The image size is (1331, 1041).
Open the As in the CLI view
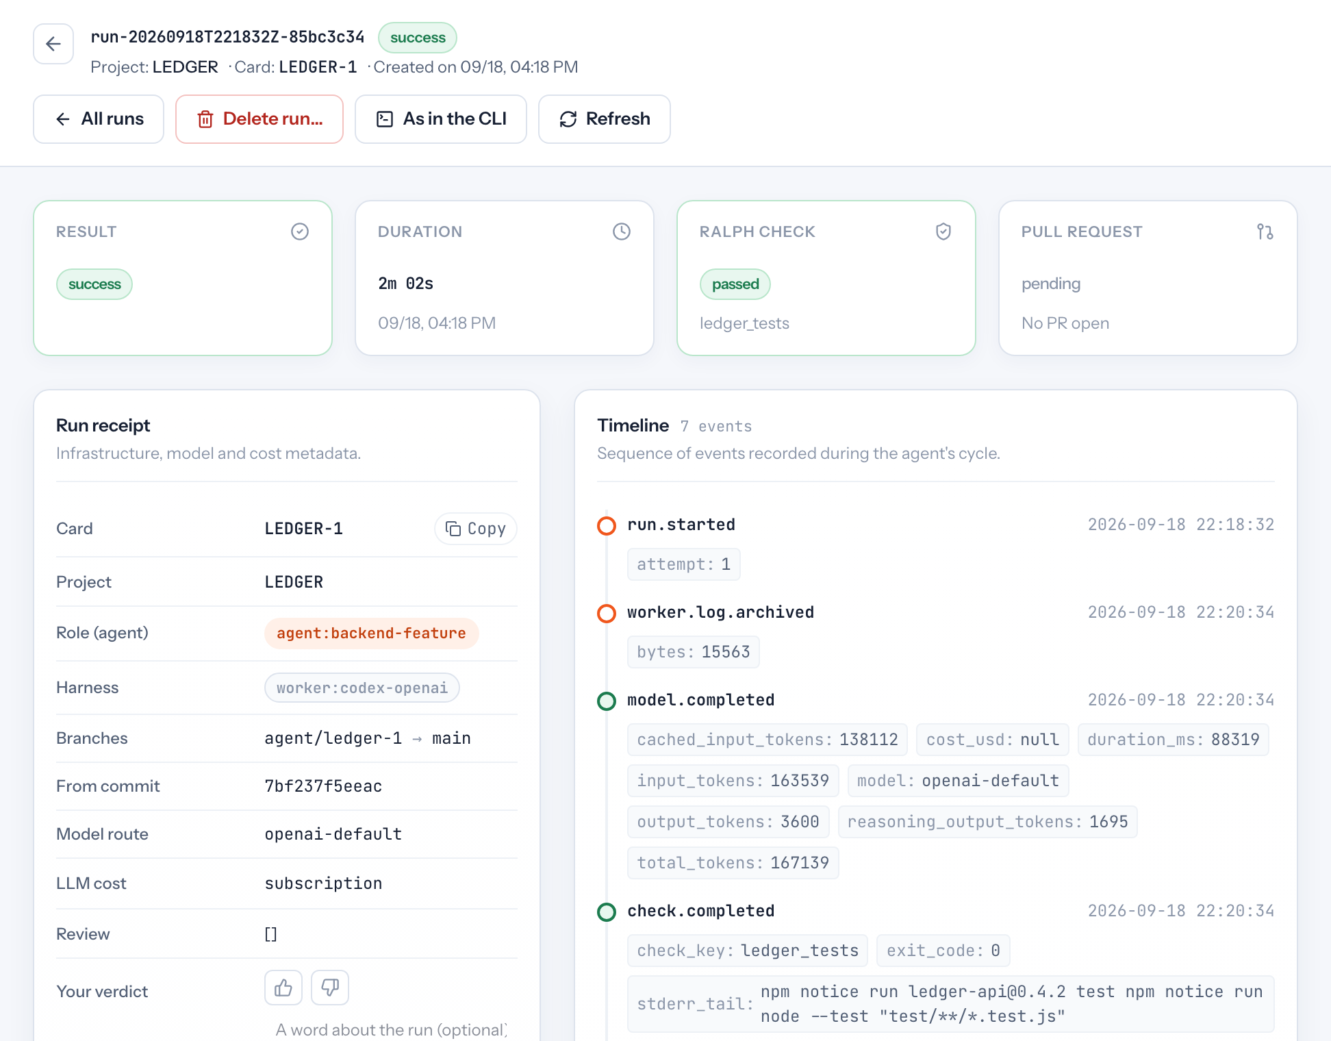click(x=441, y=119)
